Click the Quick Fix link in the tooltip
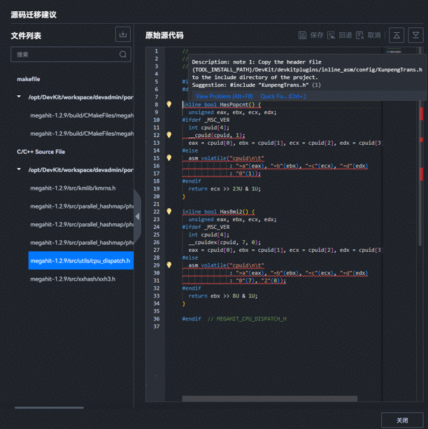428x429 pixels. click(283, 97)
